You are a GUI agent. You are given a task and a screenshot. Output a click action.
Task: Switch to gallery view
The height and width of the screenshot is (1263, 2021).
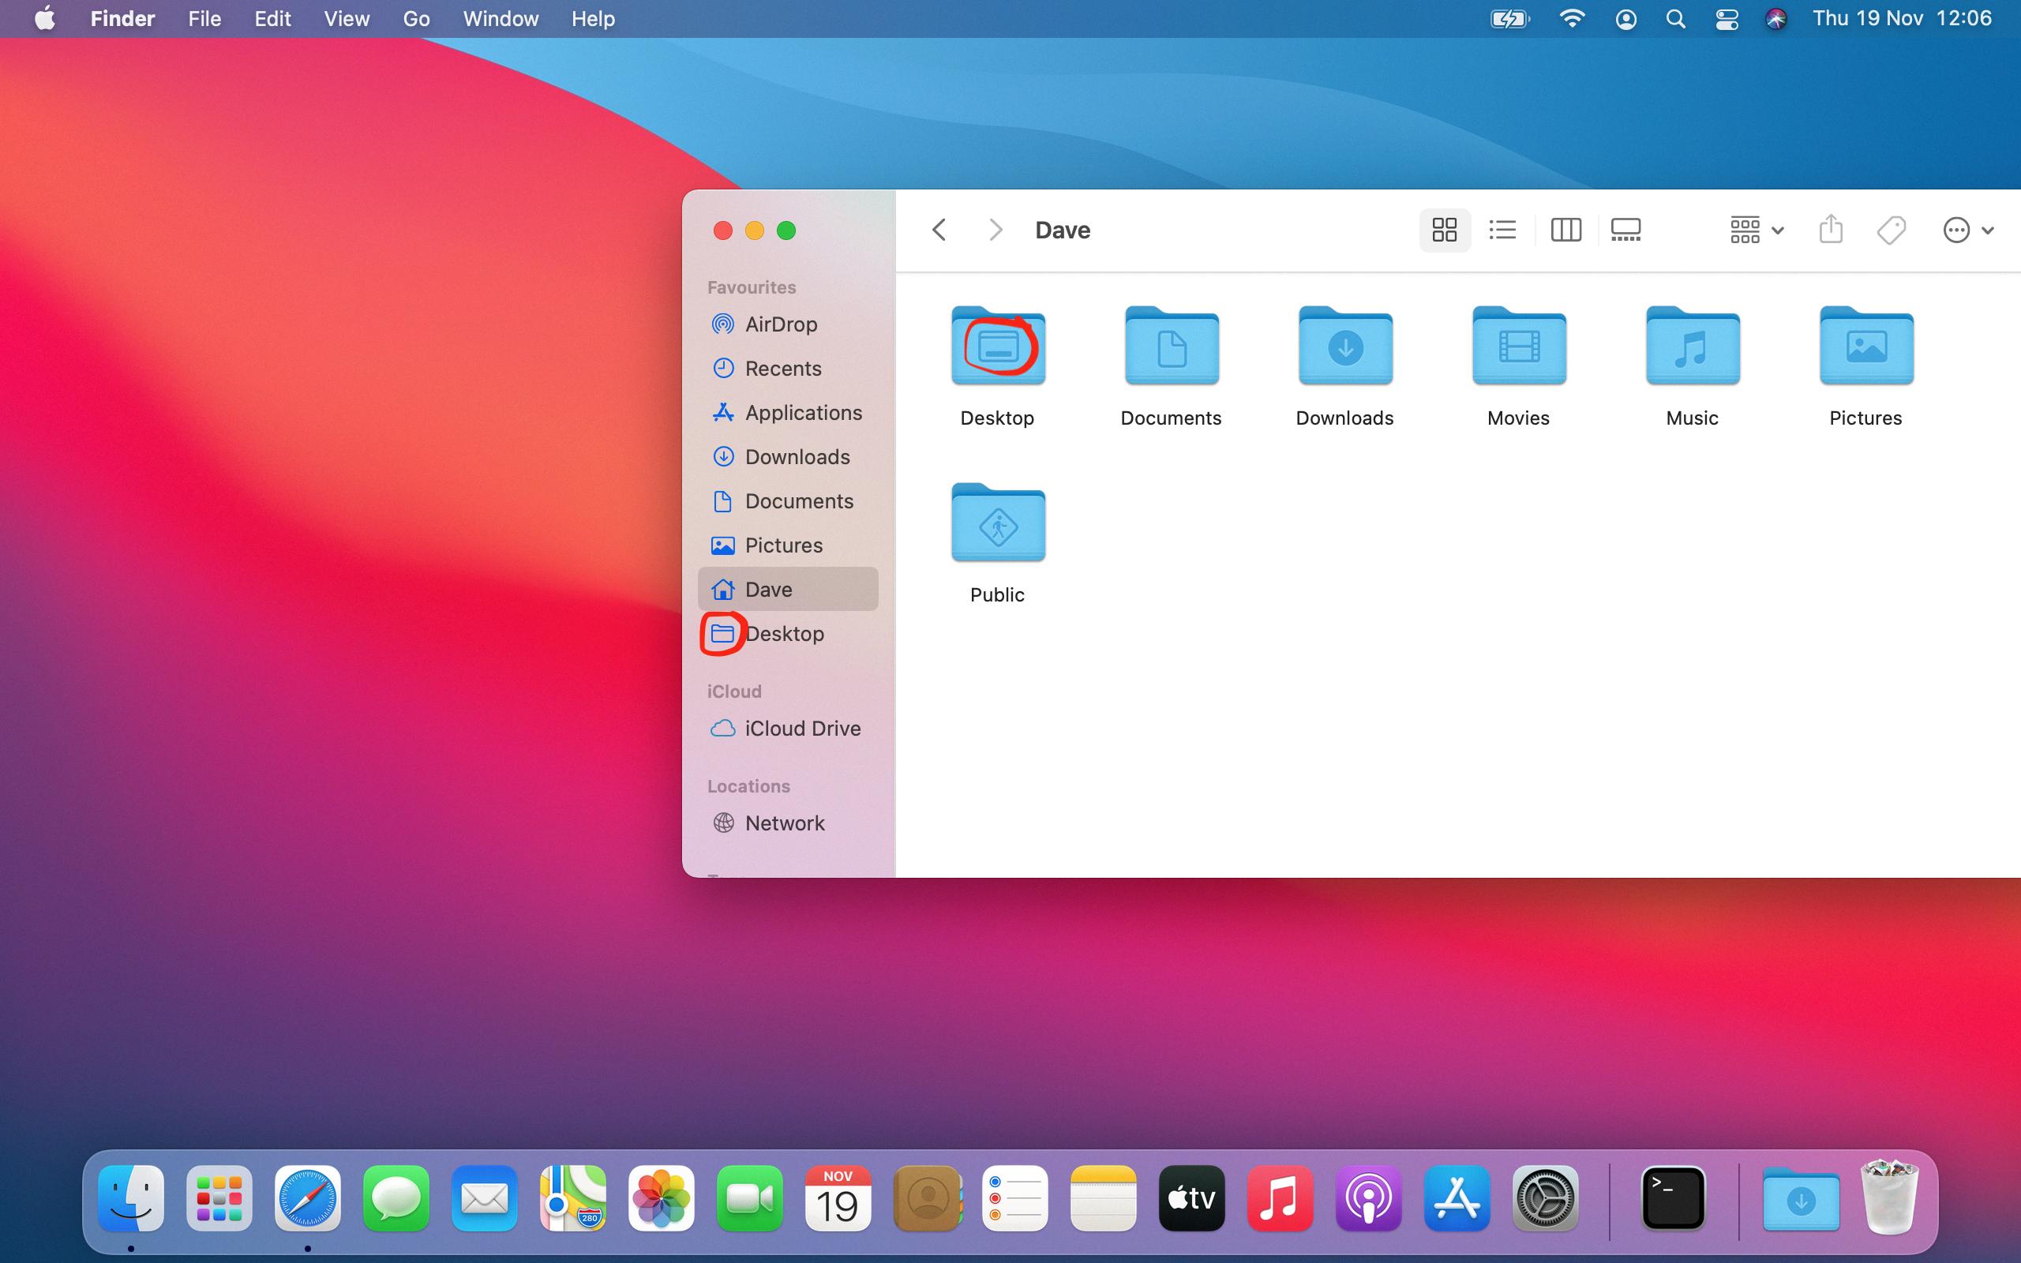coord(1626,230)
